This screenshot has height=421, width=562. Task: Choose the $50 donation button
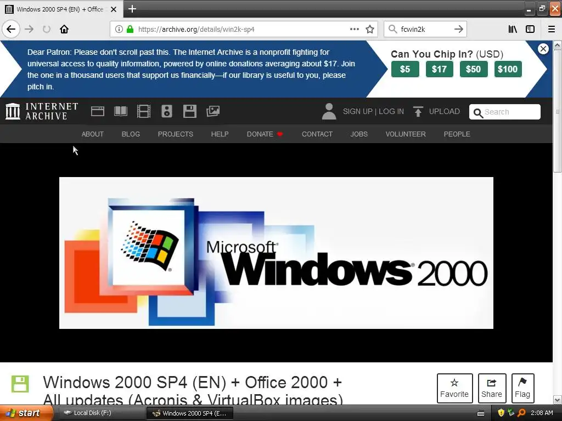click(474, 69)
